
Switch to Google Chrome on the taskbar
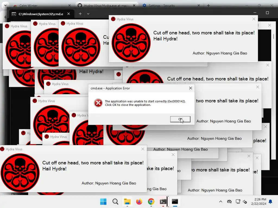tap(151, 201)
